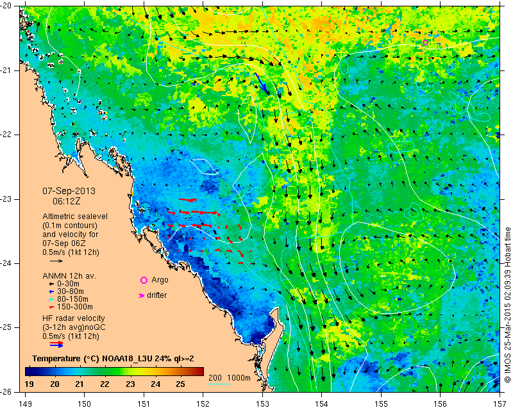Click the '-26' latitude axis label
Screen dimensions: 513x410
[6, 391]
